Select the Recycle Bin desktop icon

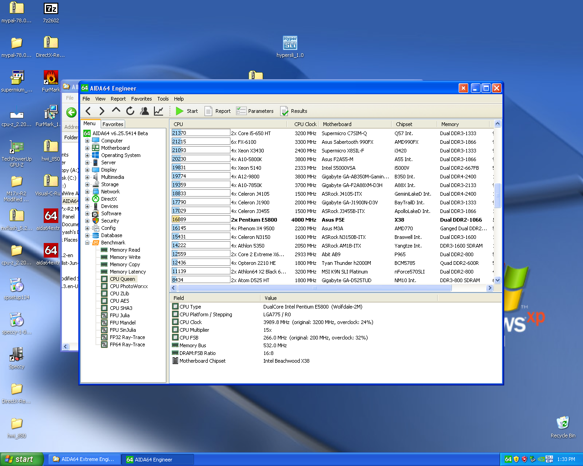[x=563, y=427]
